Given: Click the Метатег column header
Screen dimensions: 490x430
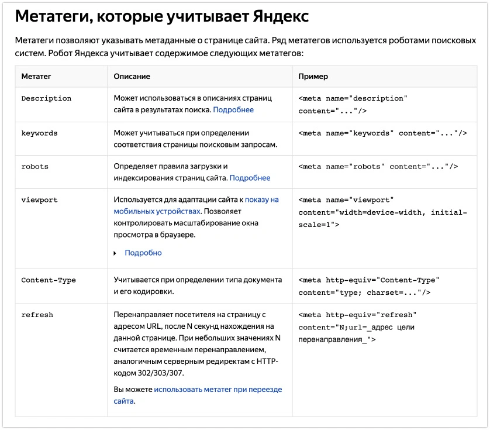Looking at the screenshot, I should click(36, 77).
